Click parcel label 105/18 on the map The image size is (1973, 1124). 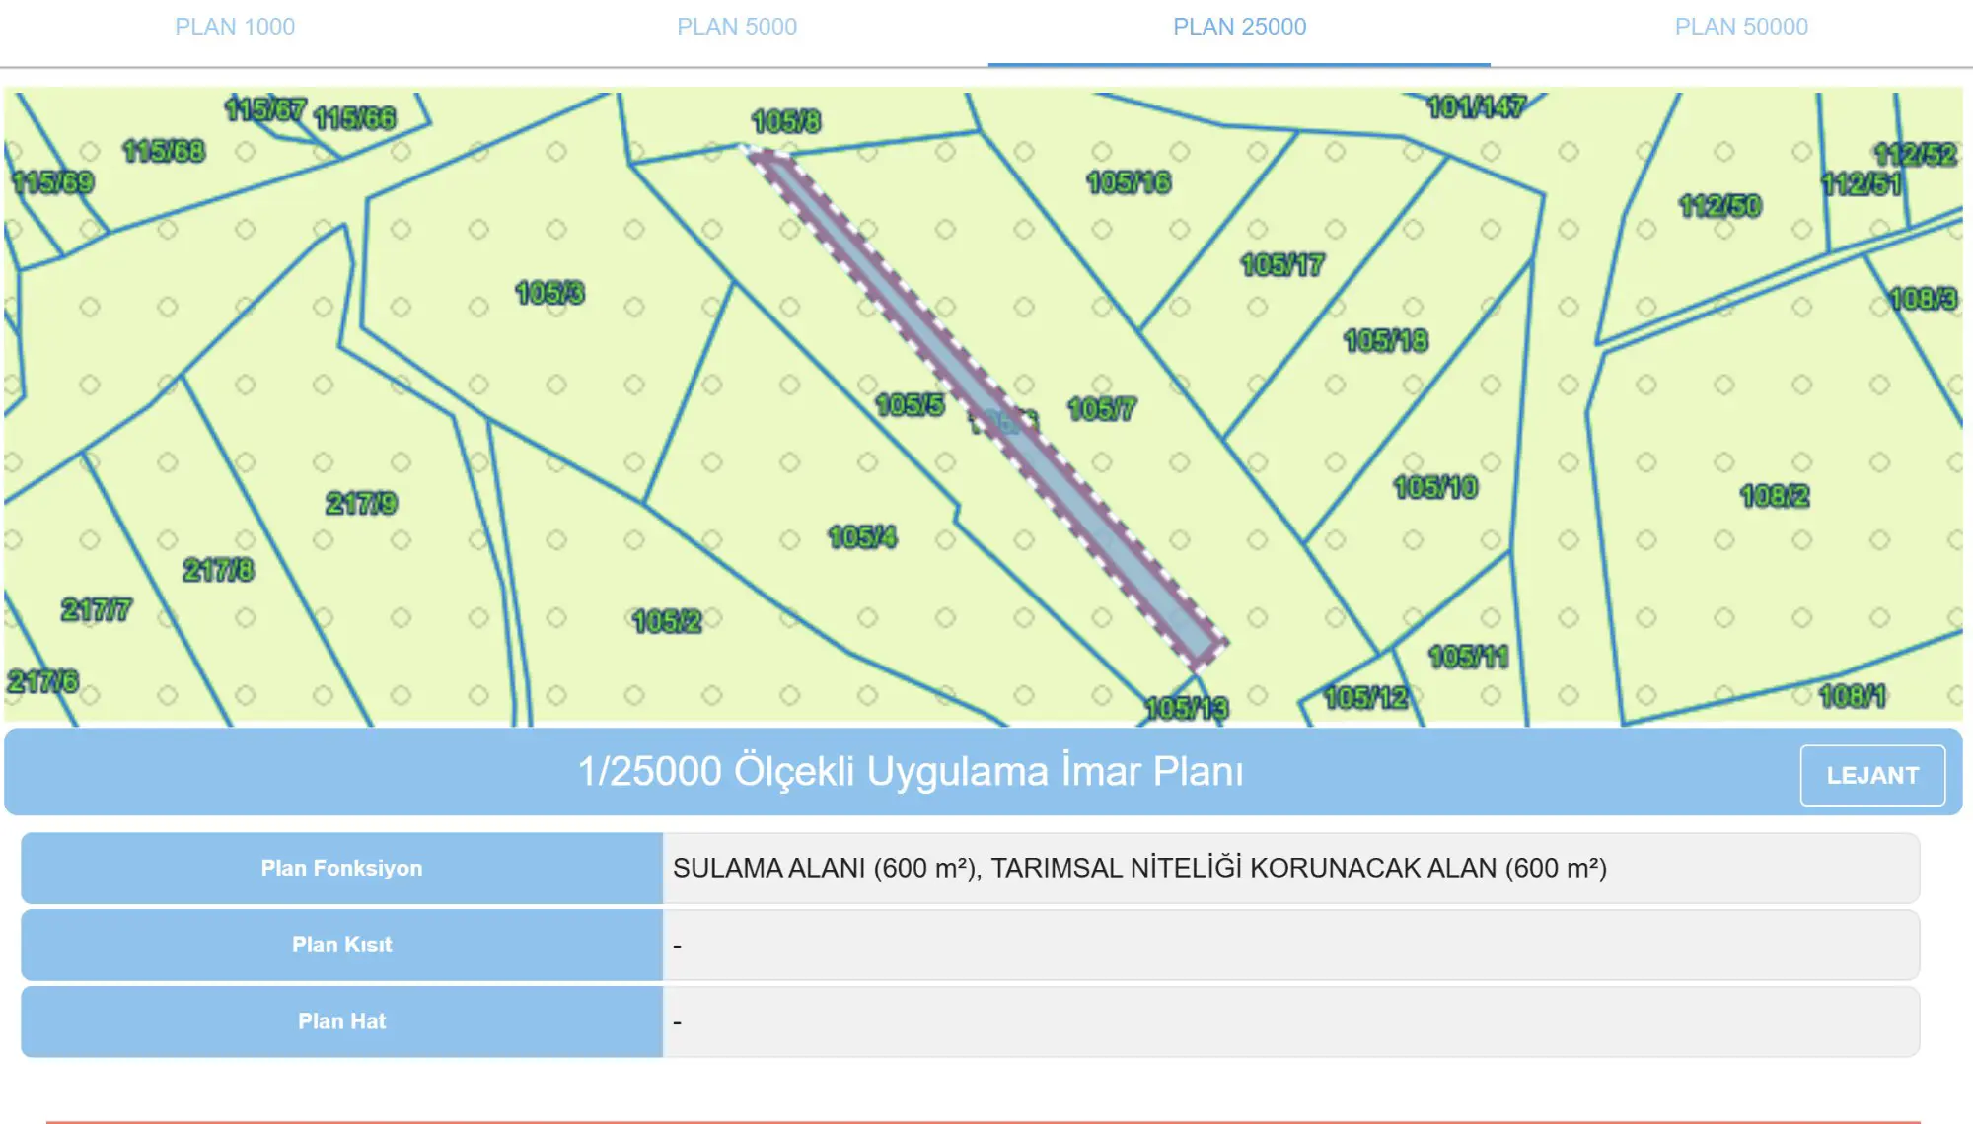pyautogui.click(x=1386, y=341)
